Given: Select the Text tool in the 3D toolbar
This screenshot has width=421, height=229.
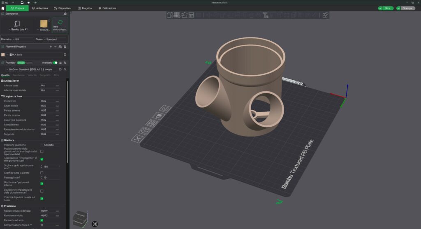Looking at the screenshot, I should tap(266, 15).
